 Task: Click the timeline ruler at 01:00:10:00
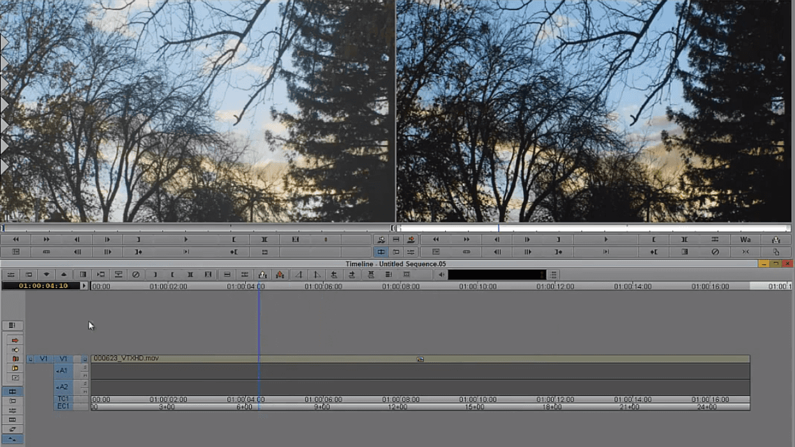pos(478,286)
